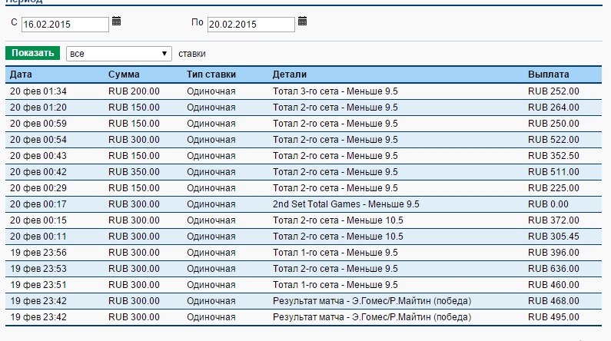Click payout value RUB 396.00
The width and height of the screenshot is (611, 341).
pyautogui.click(x=553, y=253)
